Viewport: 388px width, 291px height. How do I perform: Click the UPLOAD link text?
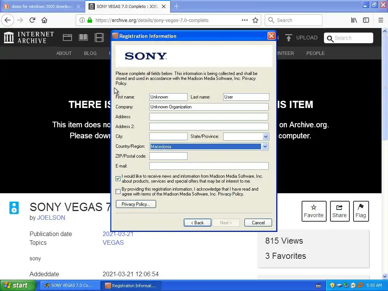coord(307,38)
